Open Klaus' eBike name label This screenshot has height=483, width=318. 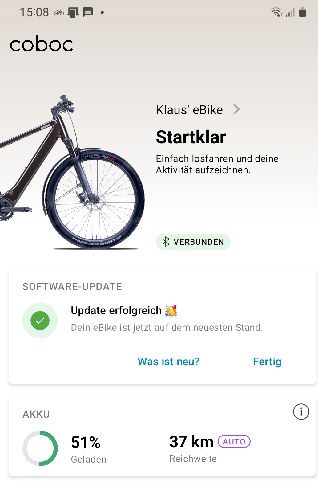tap(189, 110)
